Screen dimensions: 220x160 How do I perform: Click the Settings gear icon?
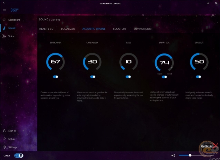4,147
